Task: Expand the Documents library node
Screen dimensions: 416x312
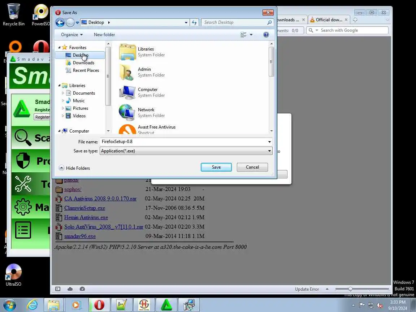Action: [63, 93]
